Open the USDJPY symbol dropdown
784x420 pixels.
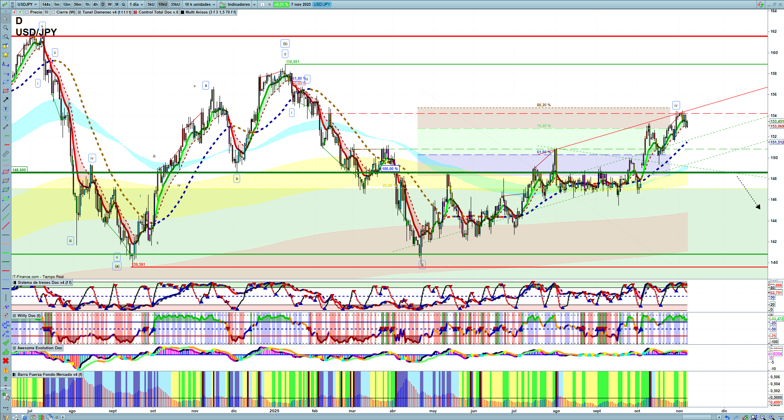(x=27, y=4)
